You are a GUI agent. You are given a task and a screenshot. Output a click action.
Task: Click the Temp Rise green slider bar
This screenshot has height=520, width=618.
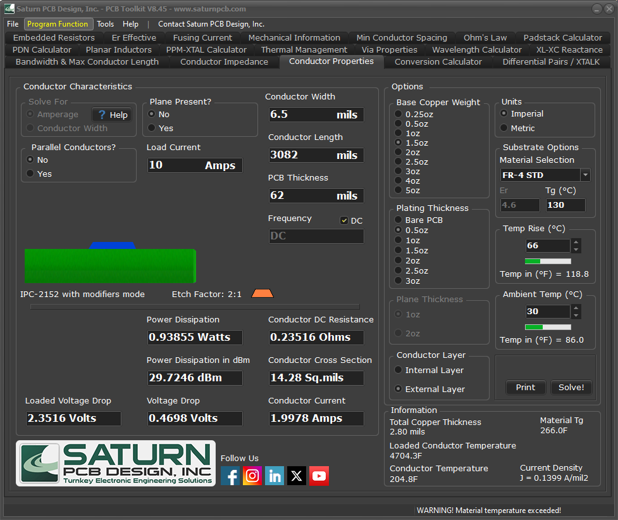click(548, 261)
